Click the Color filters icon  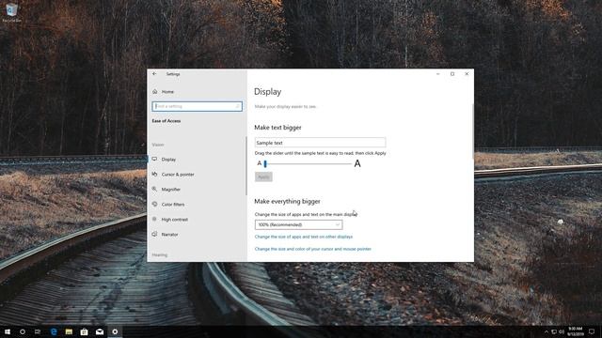(154, 204)
